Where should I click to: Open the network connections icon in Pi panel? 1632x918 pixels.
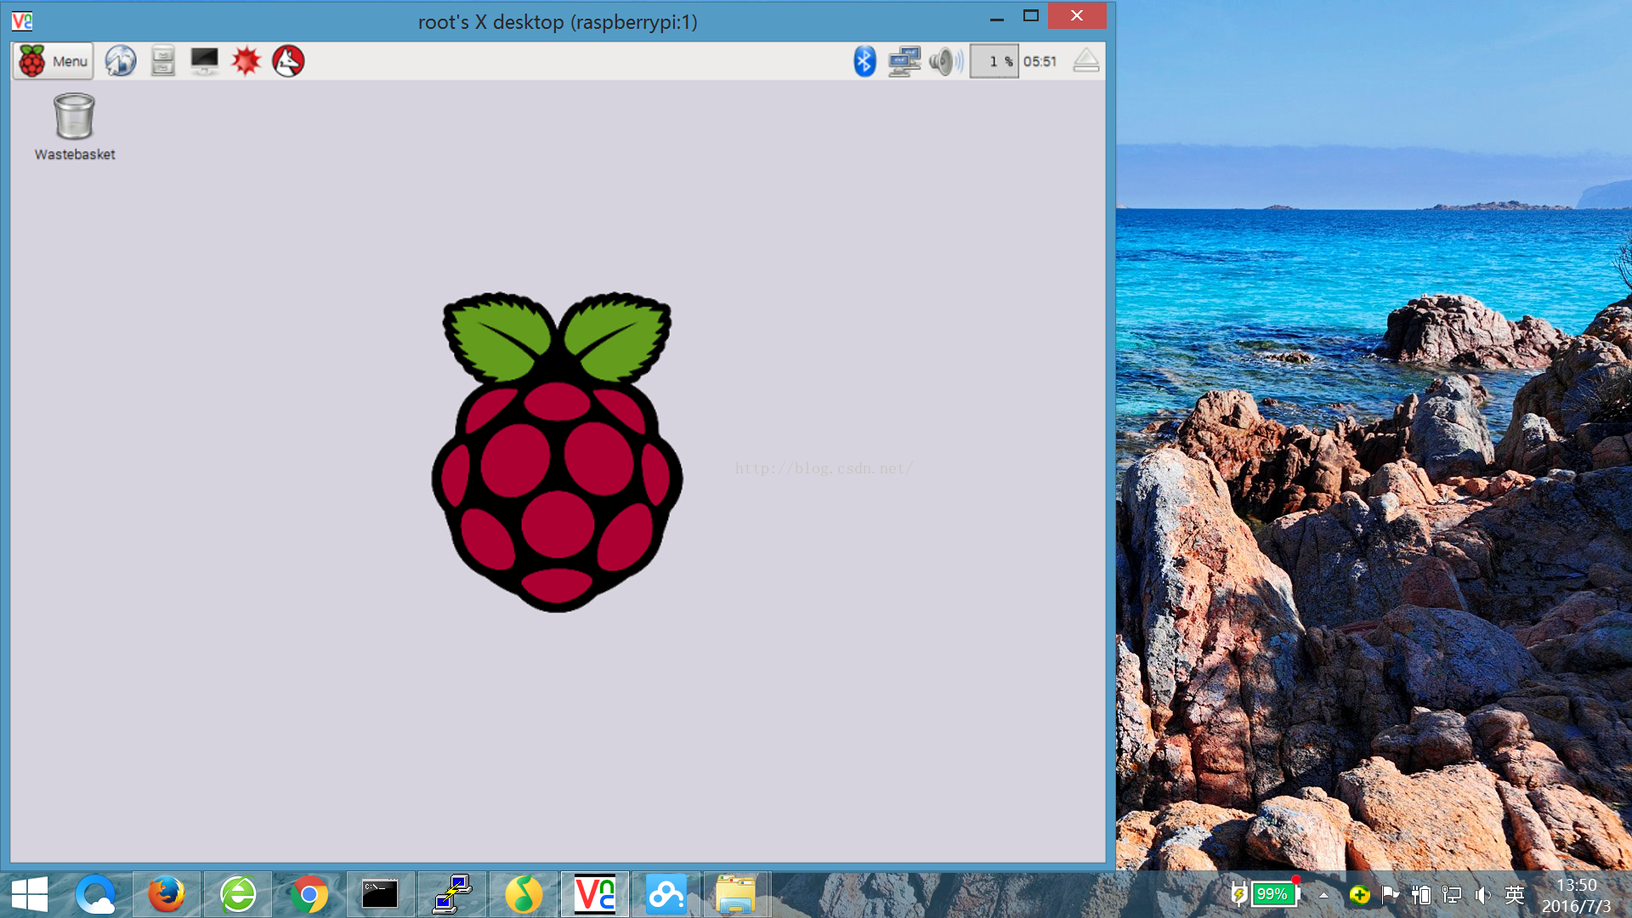tap(904, 61)
